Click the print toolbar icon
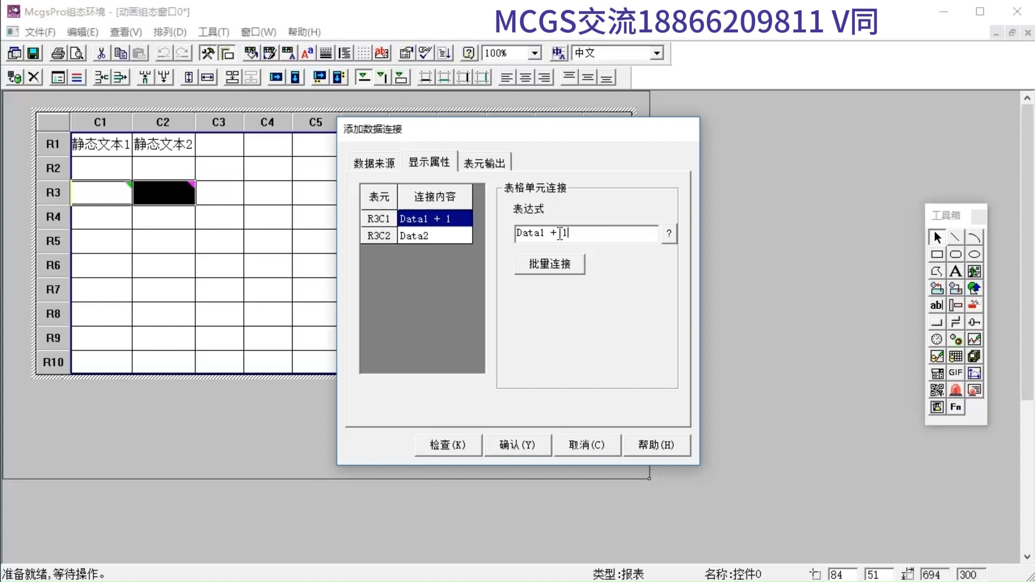The width and height of the screenshot is (1035, 582). 58,53
